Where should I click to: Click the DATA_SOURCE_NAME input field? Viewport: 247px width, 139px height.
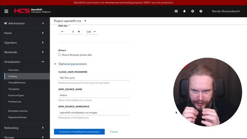tap(94, 95)
